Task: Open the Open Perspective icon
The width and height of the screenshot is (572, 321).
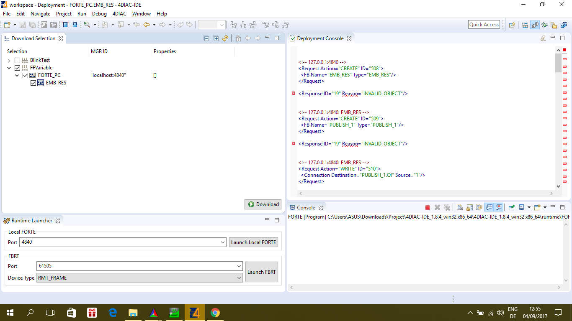Action: (512, 25)
